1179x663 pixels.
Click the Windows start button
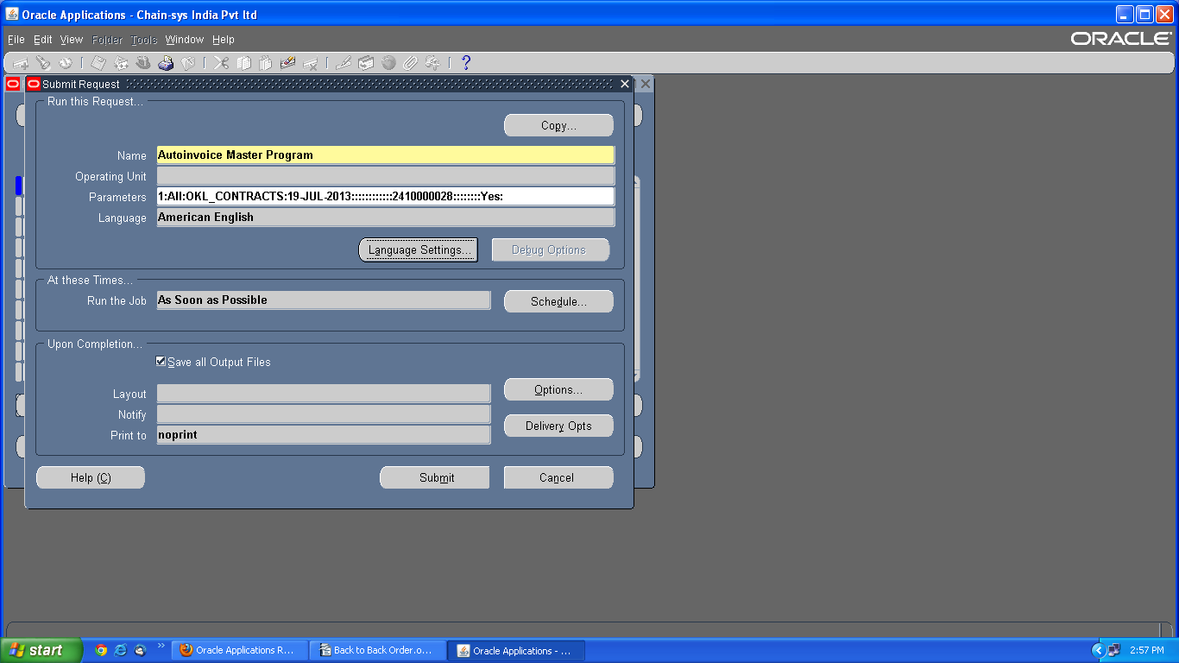tap(41, 650)
